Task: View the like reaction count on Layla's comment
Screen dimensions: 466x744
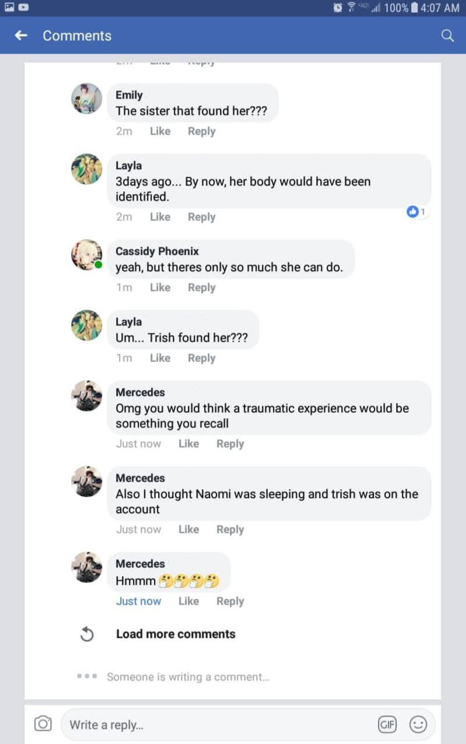Action: [416, 212]
